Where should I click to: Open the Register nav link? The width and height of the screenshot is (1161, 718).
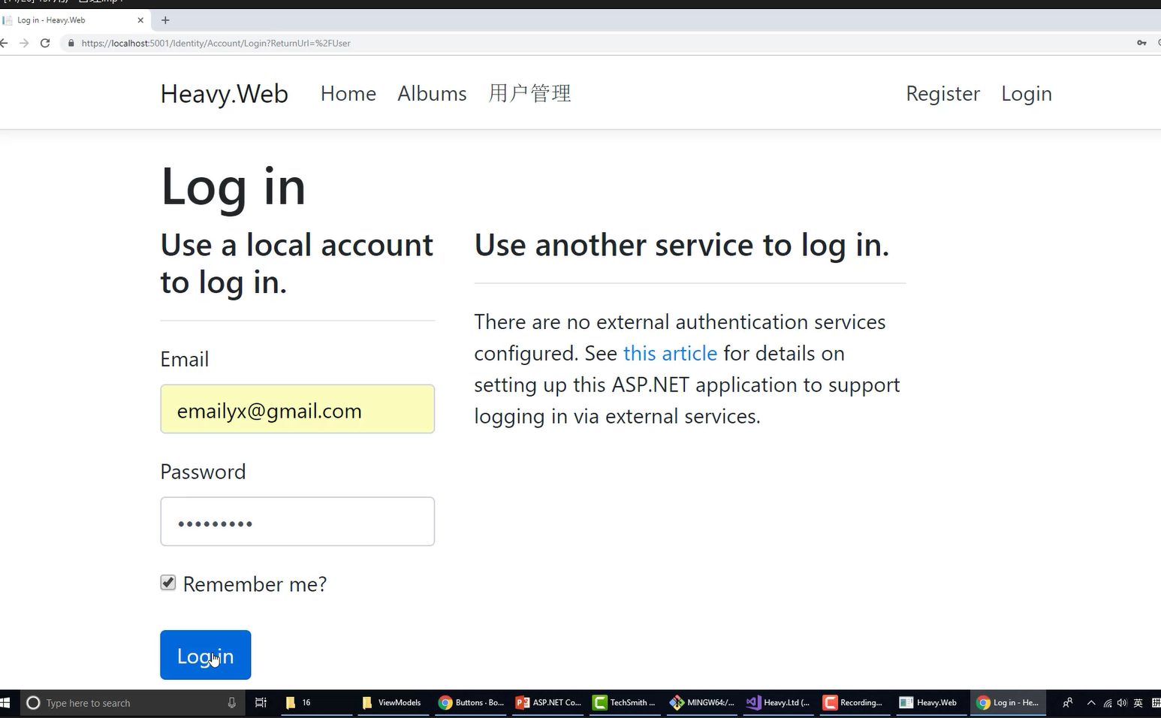pyautogui.click(x=942, y=94)
